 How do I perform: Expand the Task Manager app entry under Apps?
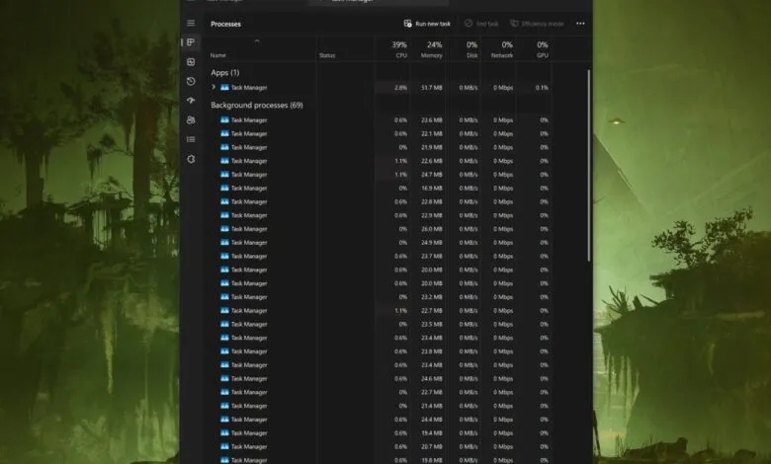coord(214,87)
